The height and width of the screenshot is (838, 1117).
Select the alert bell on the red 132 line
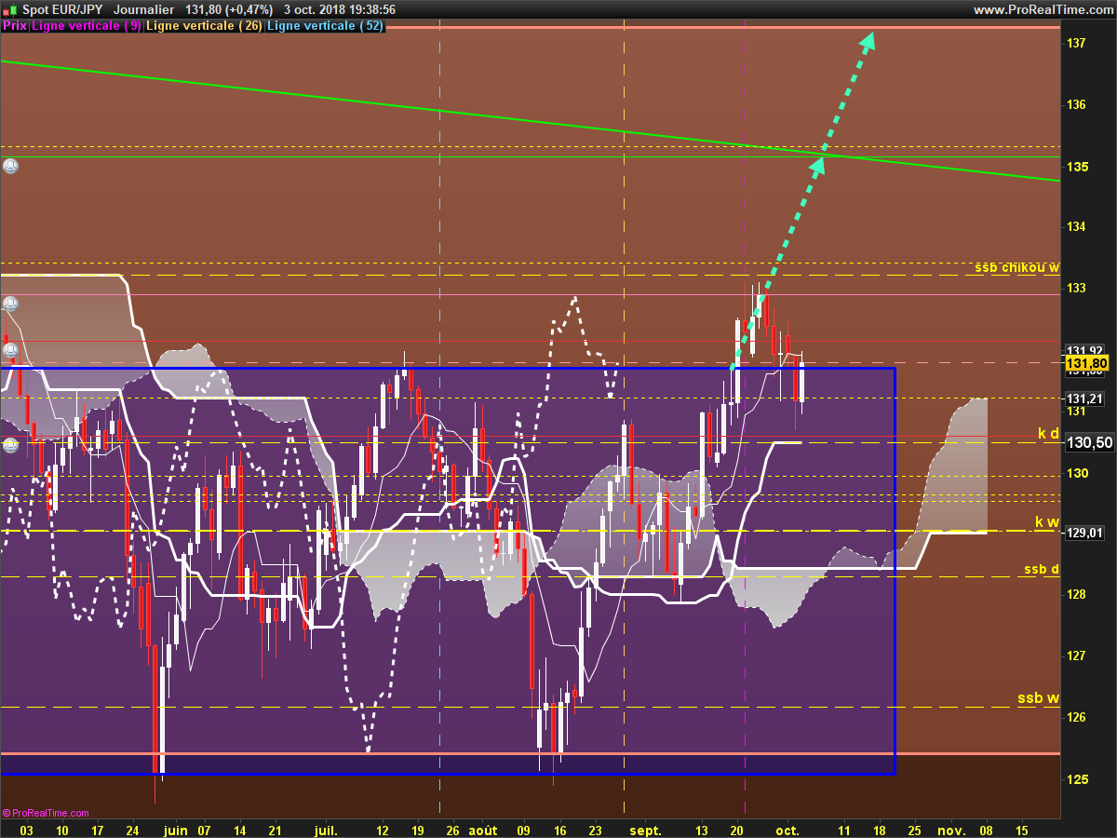(10, 350)
